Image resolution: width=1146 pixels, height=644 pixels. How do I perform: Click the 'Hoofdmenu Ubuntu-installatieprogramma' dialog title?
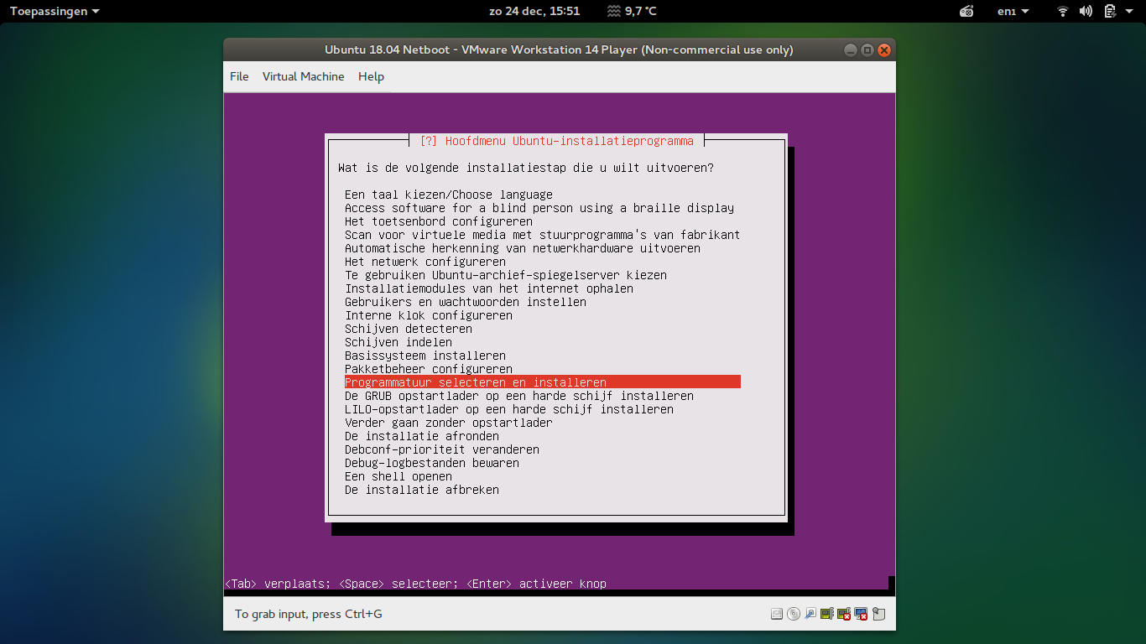coord(570,141)
